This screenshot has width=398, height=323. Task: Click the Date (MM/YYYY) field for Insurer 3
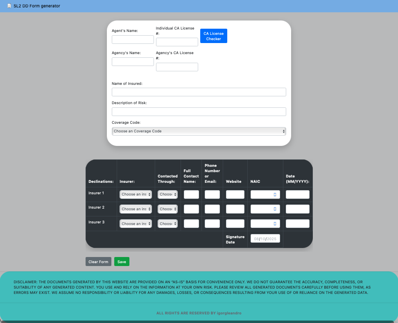coord(298,223)
